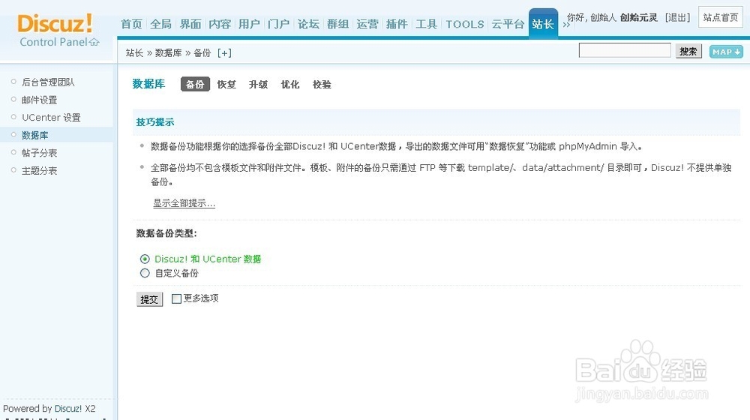Select the 自定义备份 radio option

[x=145, y=273]
